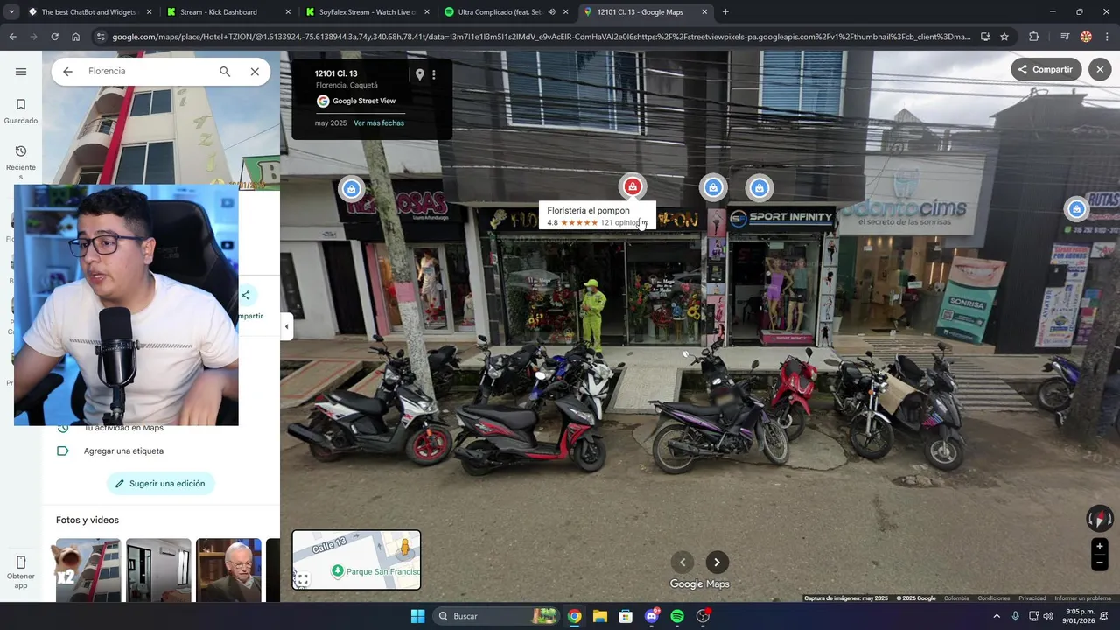
Task: Open Recientes in the Maps sidebar
Action: click(x=21, y=163)
